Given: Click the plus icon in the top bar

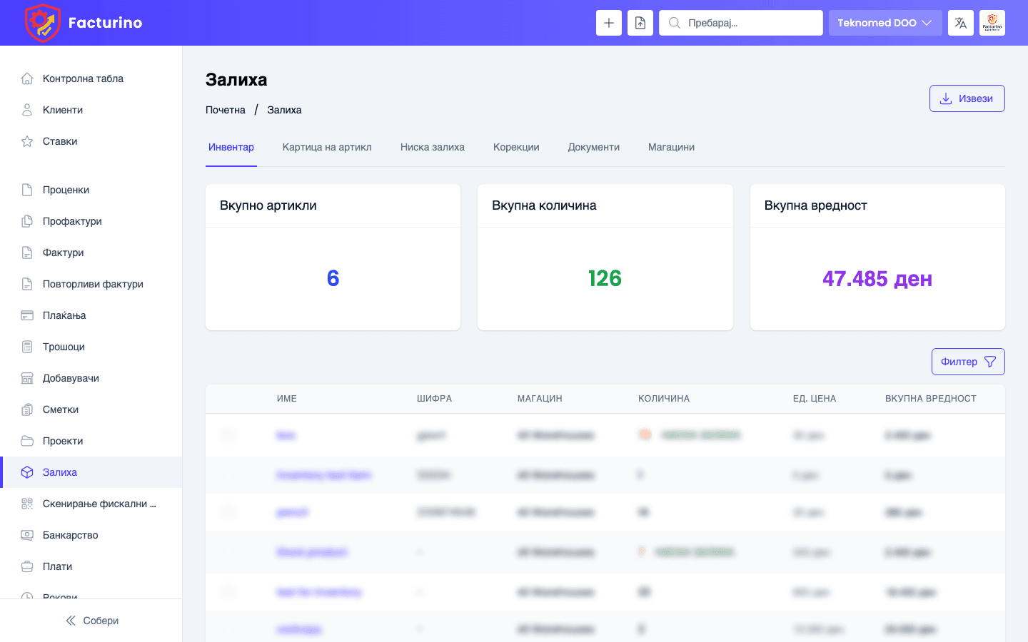Looking at the screenshot, I should tap(608, 23).
